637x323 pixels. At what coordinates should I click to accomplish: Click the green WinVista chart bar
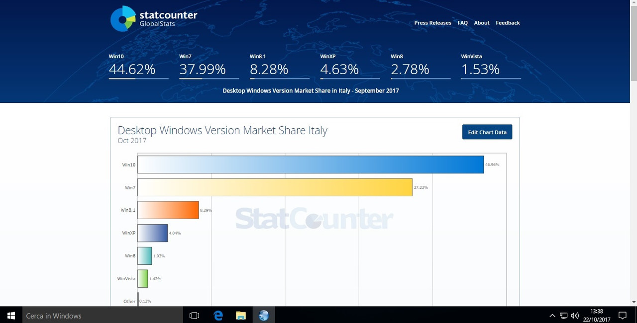tap(143, 279)
